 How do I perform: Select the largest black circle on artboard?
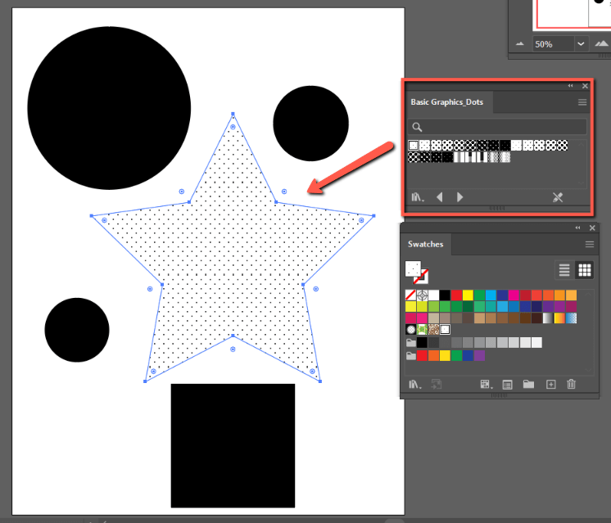(x=109, y=108)
